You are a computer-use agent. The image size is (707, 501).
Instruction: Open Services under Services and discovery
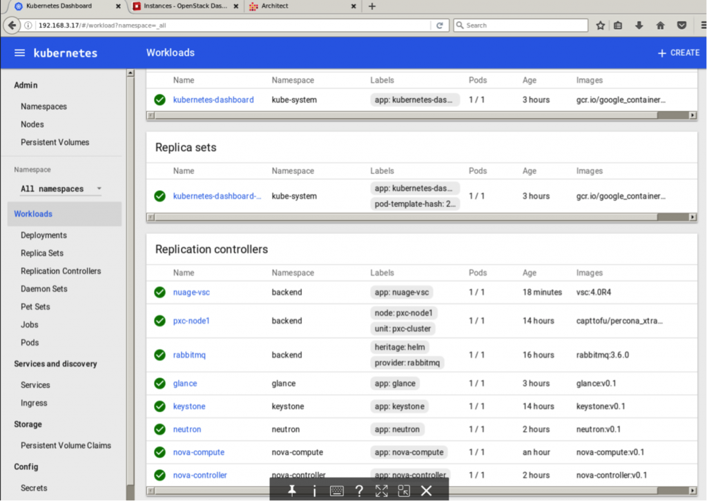[x=35, y=385]
